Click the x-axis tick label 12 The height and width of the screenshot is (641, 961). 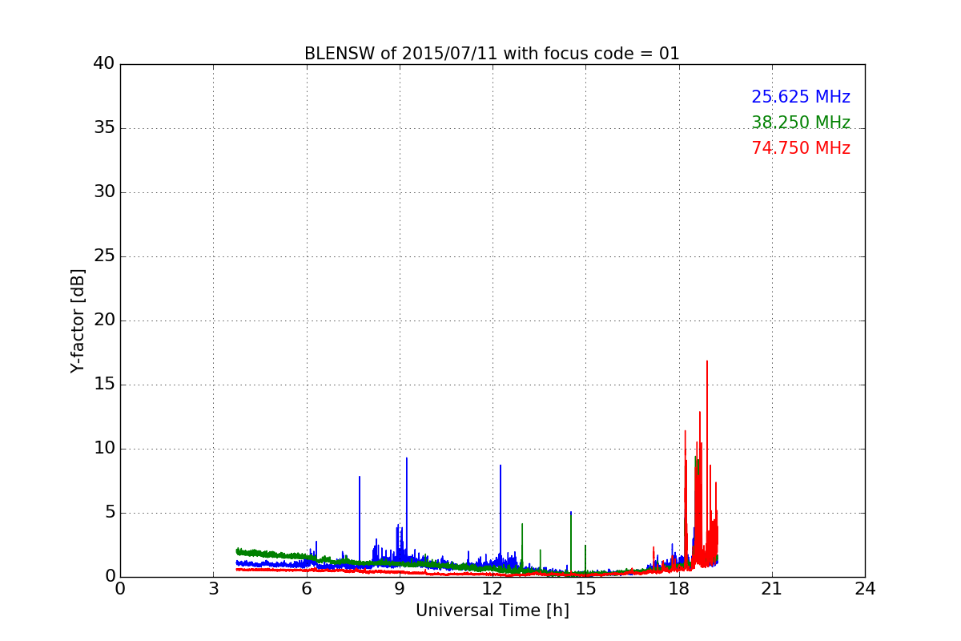click(x=493, y=589)
